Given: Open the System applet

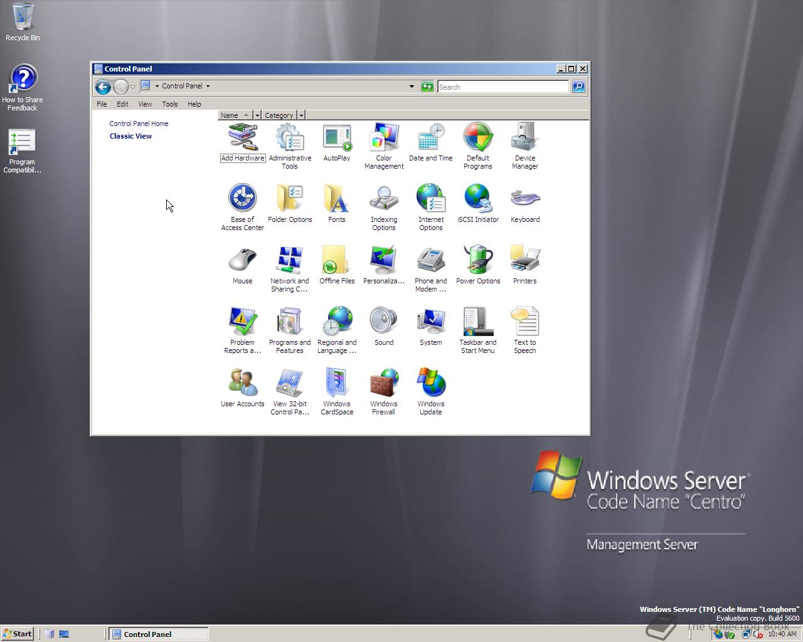Looking at the screenshot, I should [x=431, y=327].
